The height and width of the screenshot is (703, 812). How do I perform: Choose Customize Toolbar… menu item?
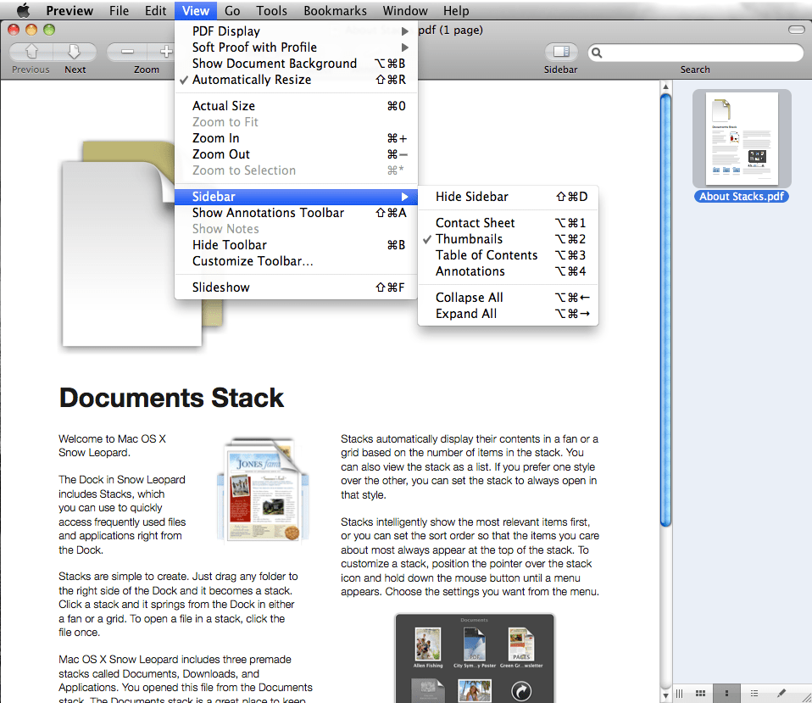click(x=296, y=261)
